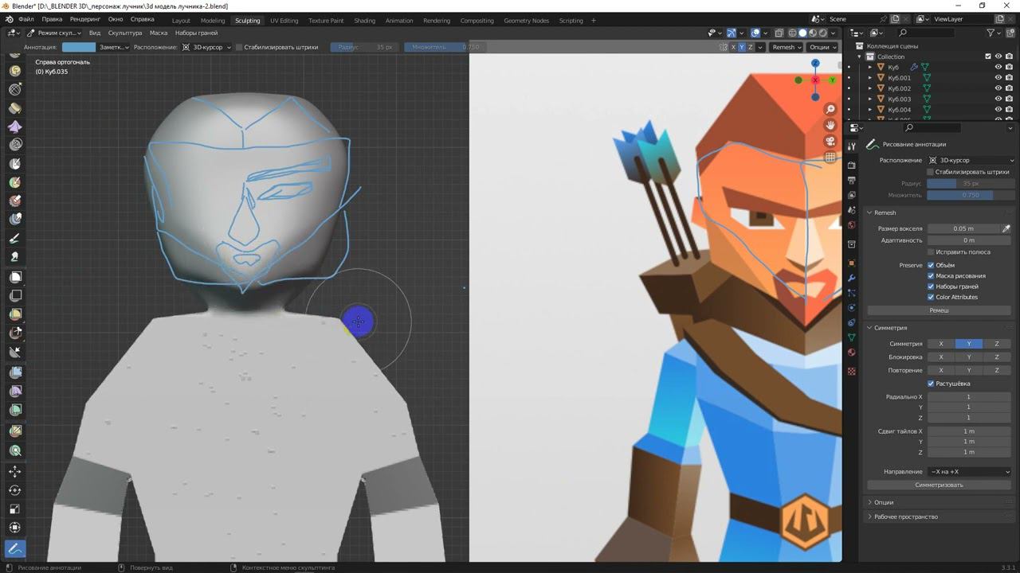Expand Куб.001 in outliner tree
The image size is (1020, 573).
pyautogui.click(x=870, y=78)
